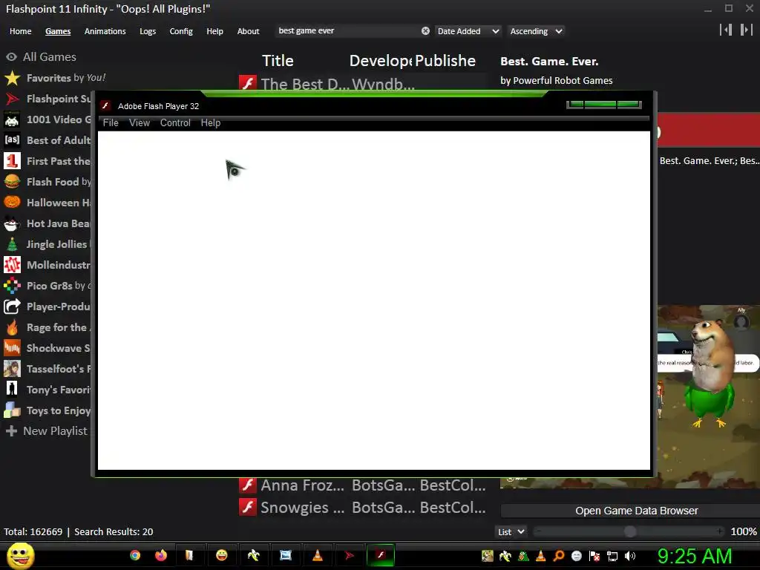Click the Shockwave playlist icon
This screenshot has height=570, width=760.
pos(12,348)
